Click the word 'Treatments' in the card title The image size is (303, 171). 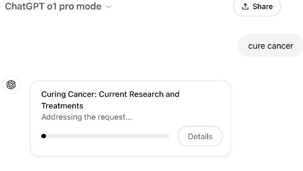(x=62, y=106)
